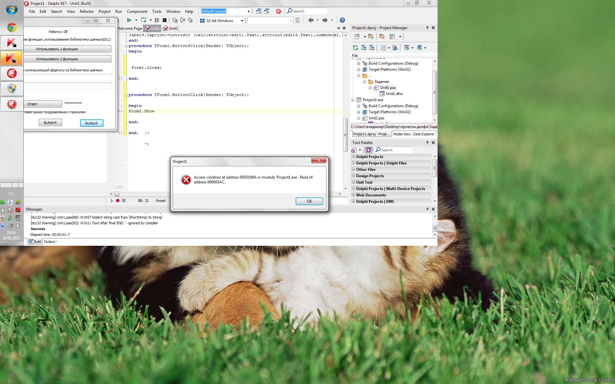
Task: Click the green Run button in toolbar
Action: (x=129, y=20)
